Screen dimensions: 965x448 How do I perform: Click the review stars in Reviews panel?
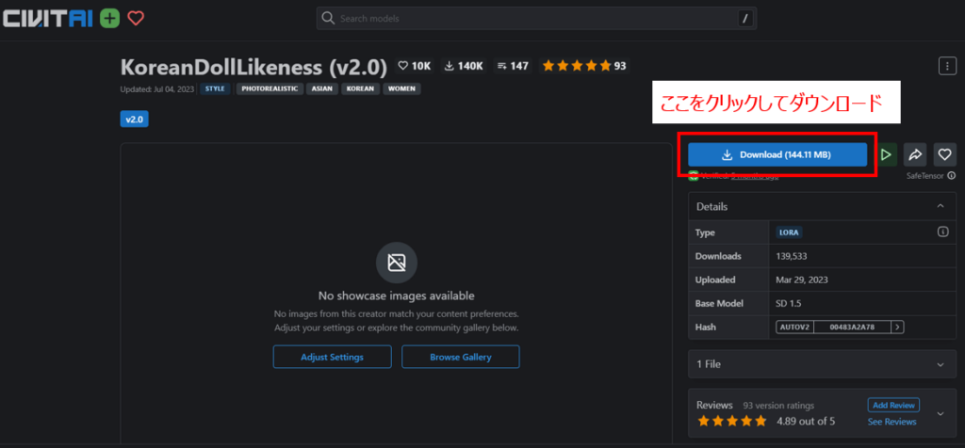coord(731,422)
